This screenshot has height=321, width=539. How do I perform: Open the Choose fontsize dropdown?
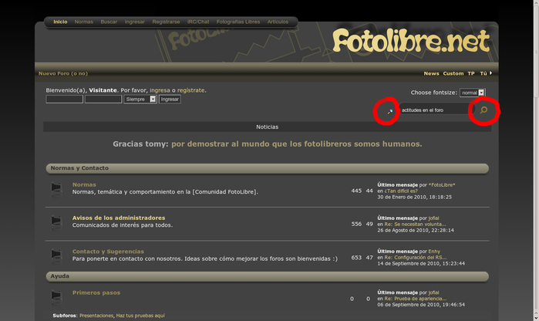[473, 93]
